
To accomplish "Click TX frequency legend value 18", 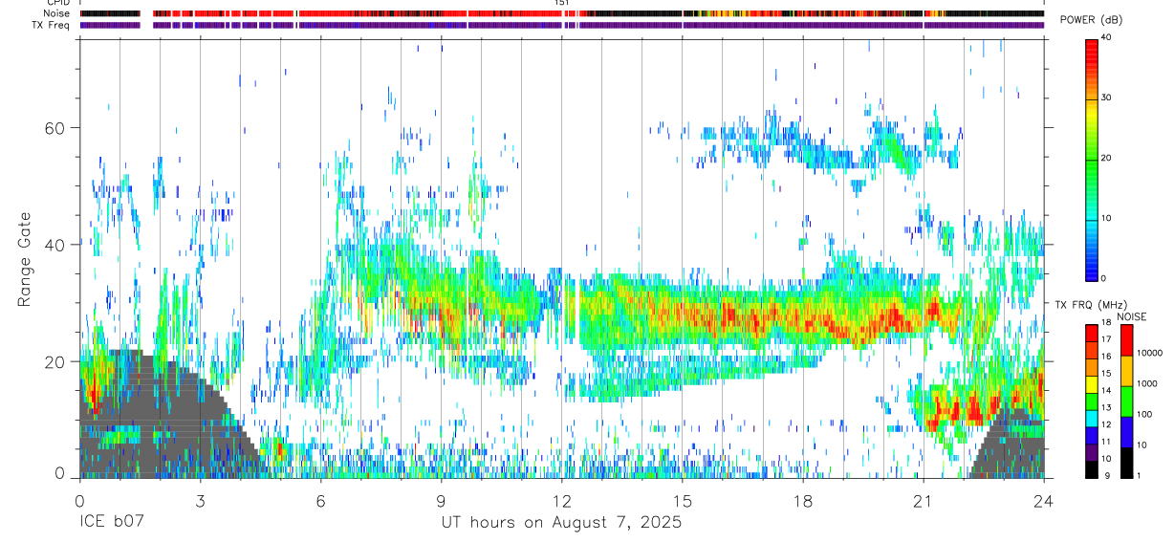I will pos(1105,323).
